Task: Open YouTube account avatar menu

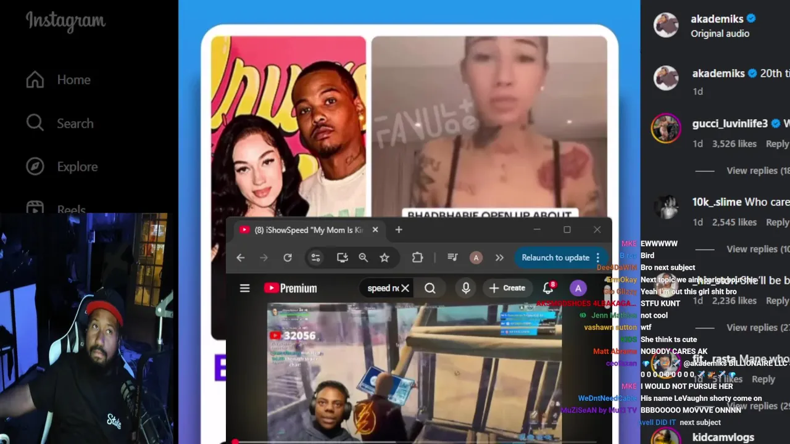Action: (578, 288)
